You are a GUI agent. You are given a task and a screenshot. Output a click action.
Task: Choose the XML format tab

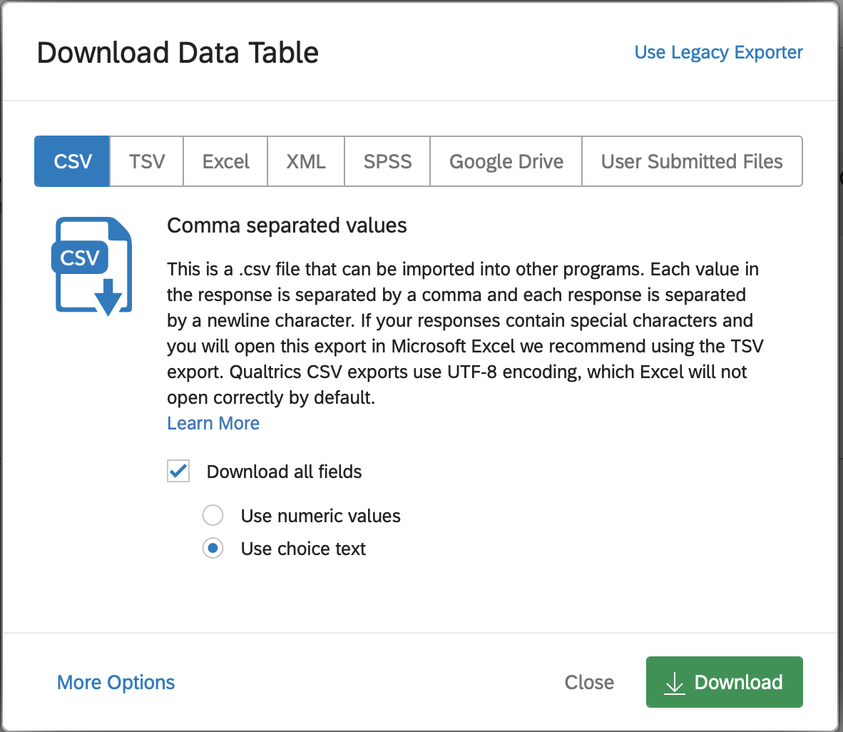pos(306,162)
